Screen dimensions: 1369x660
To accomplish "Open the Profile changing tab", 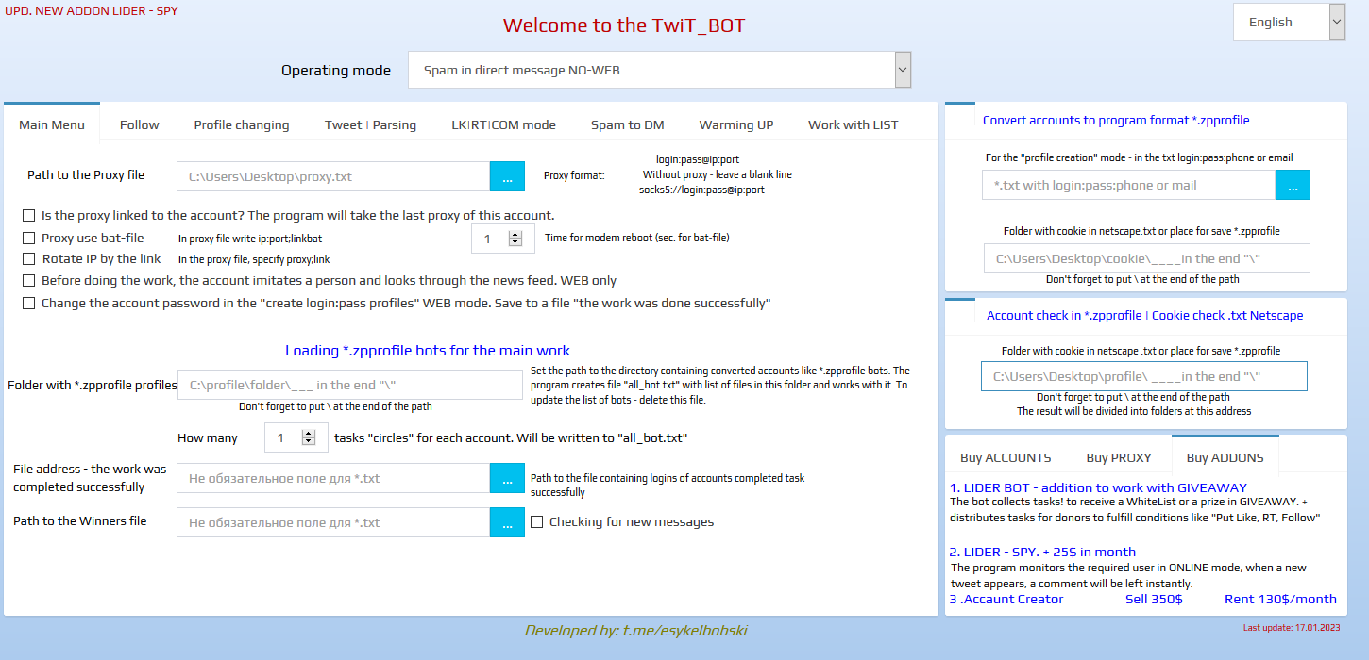I will (x=242, y=124).
